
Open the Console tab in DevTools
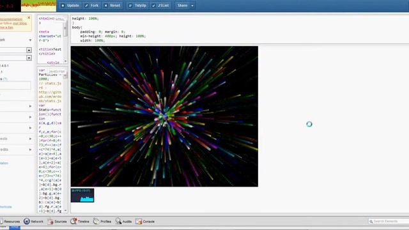coord(145,222)
